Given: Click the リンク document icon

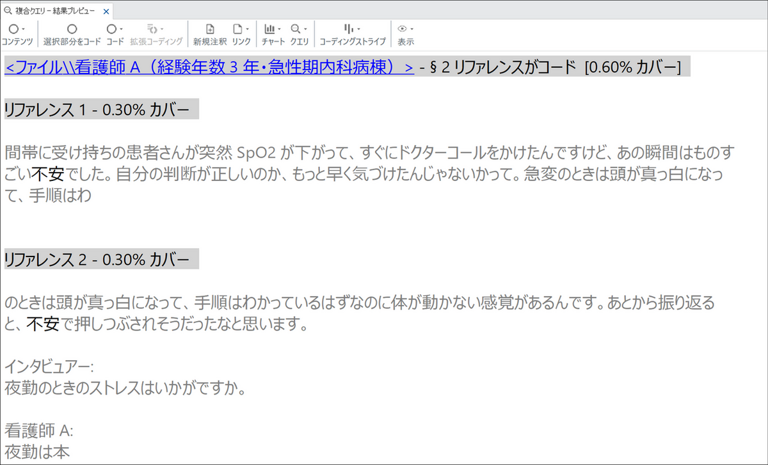Looking at the screenshot, I should point(237,29).
